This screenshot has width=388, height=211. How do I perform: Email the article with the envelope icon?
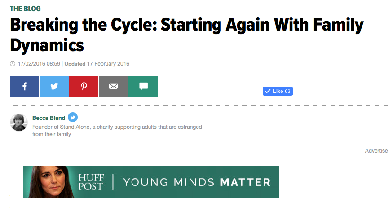[x=113, y=86]
